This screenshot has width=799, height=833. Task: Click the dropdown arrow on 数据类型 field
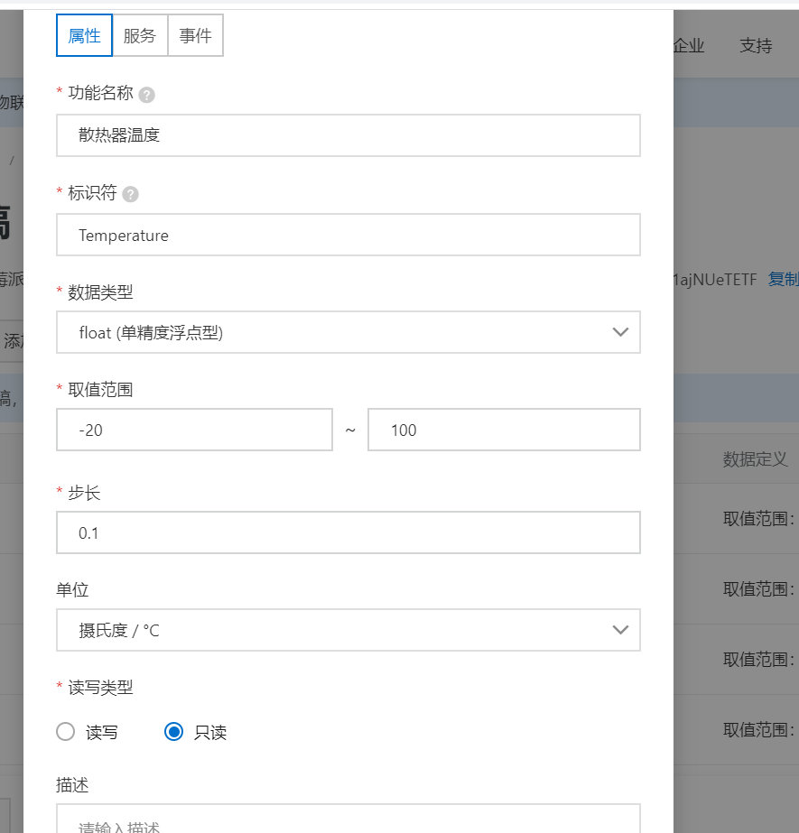pyautogui.click(x=620, y=332)
